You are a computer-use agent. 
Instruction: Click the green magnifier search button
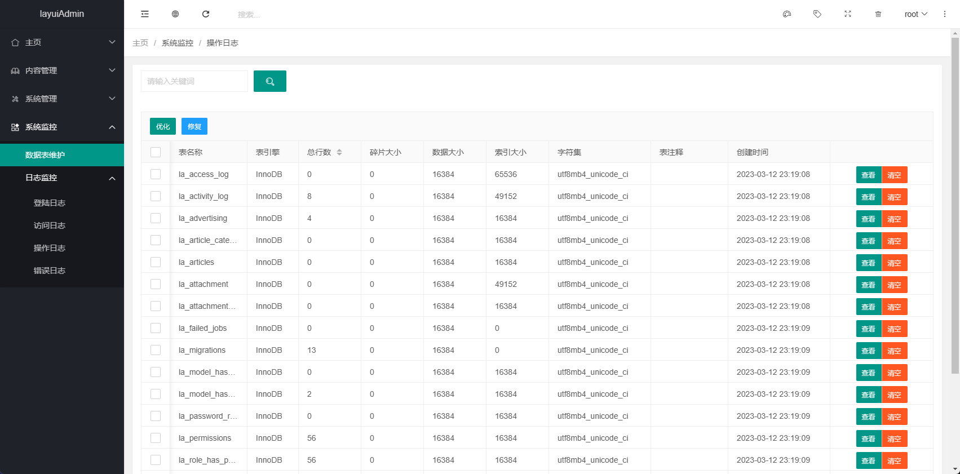click(270, 81)
